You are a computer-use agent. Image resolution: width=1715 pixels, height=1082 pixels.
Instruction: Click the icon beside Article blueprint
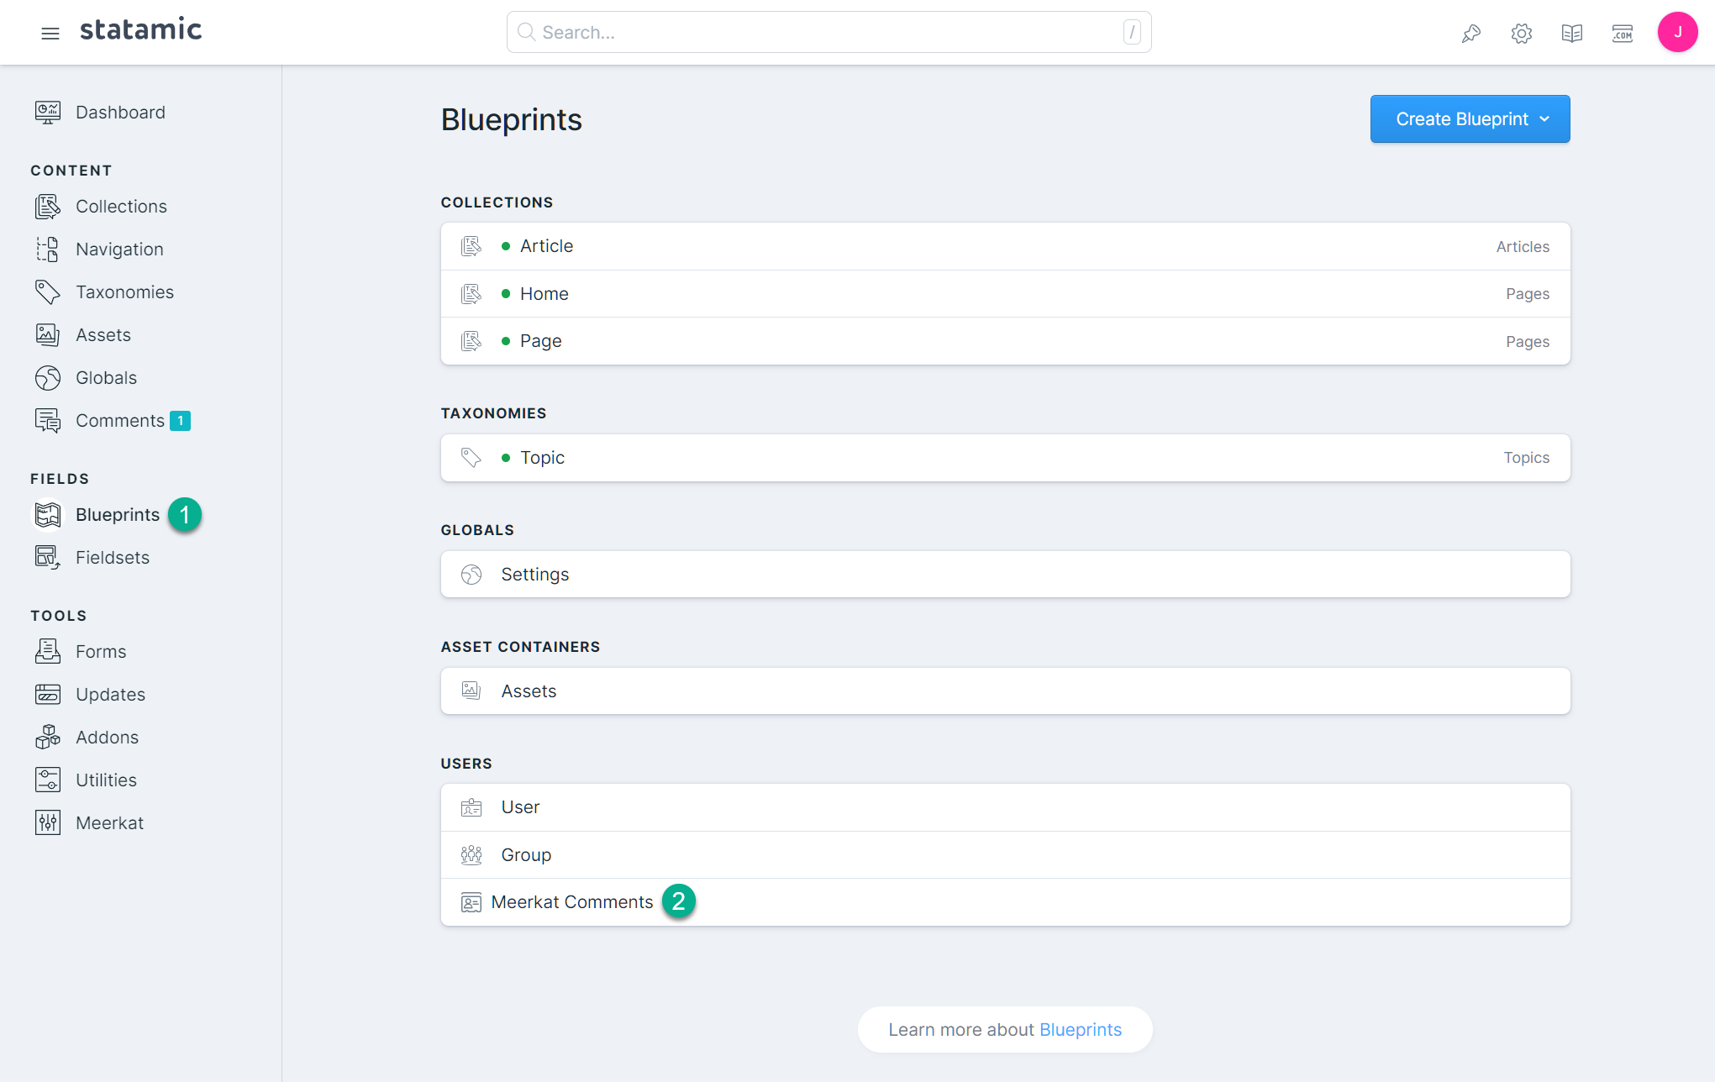[471, 246]
